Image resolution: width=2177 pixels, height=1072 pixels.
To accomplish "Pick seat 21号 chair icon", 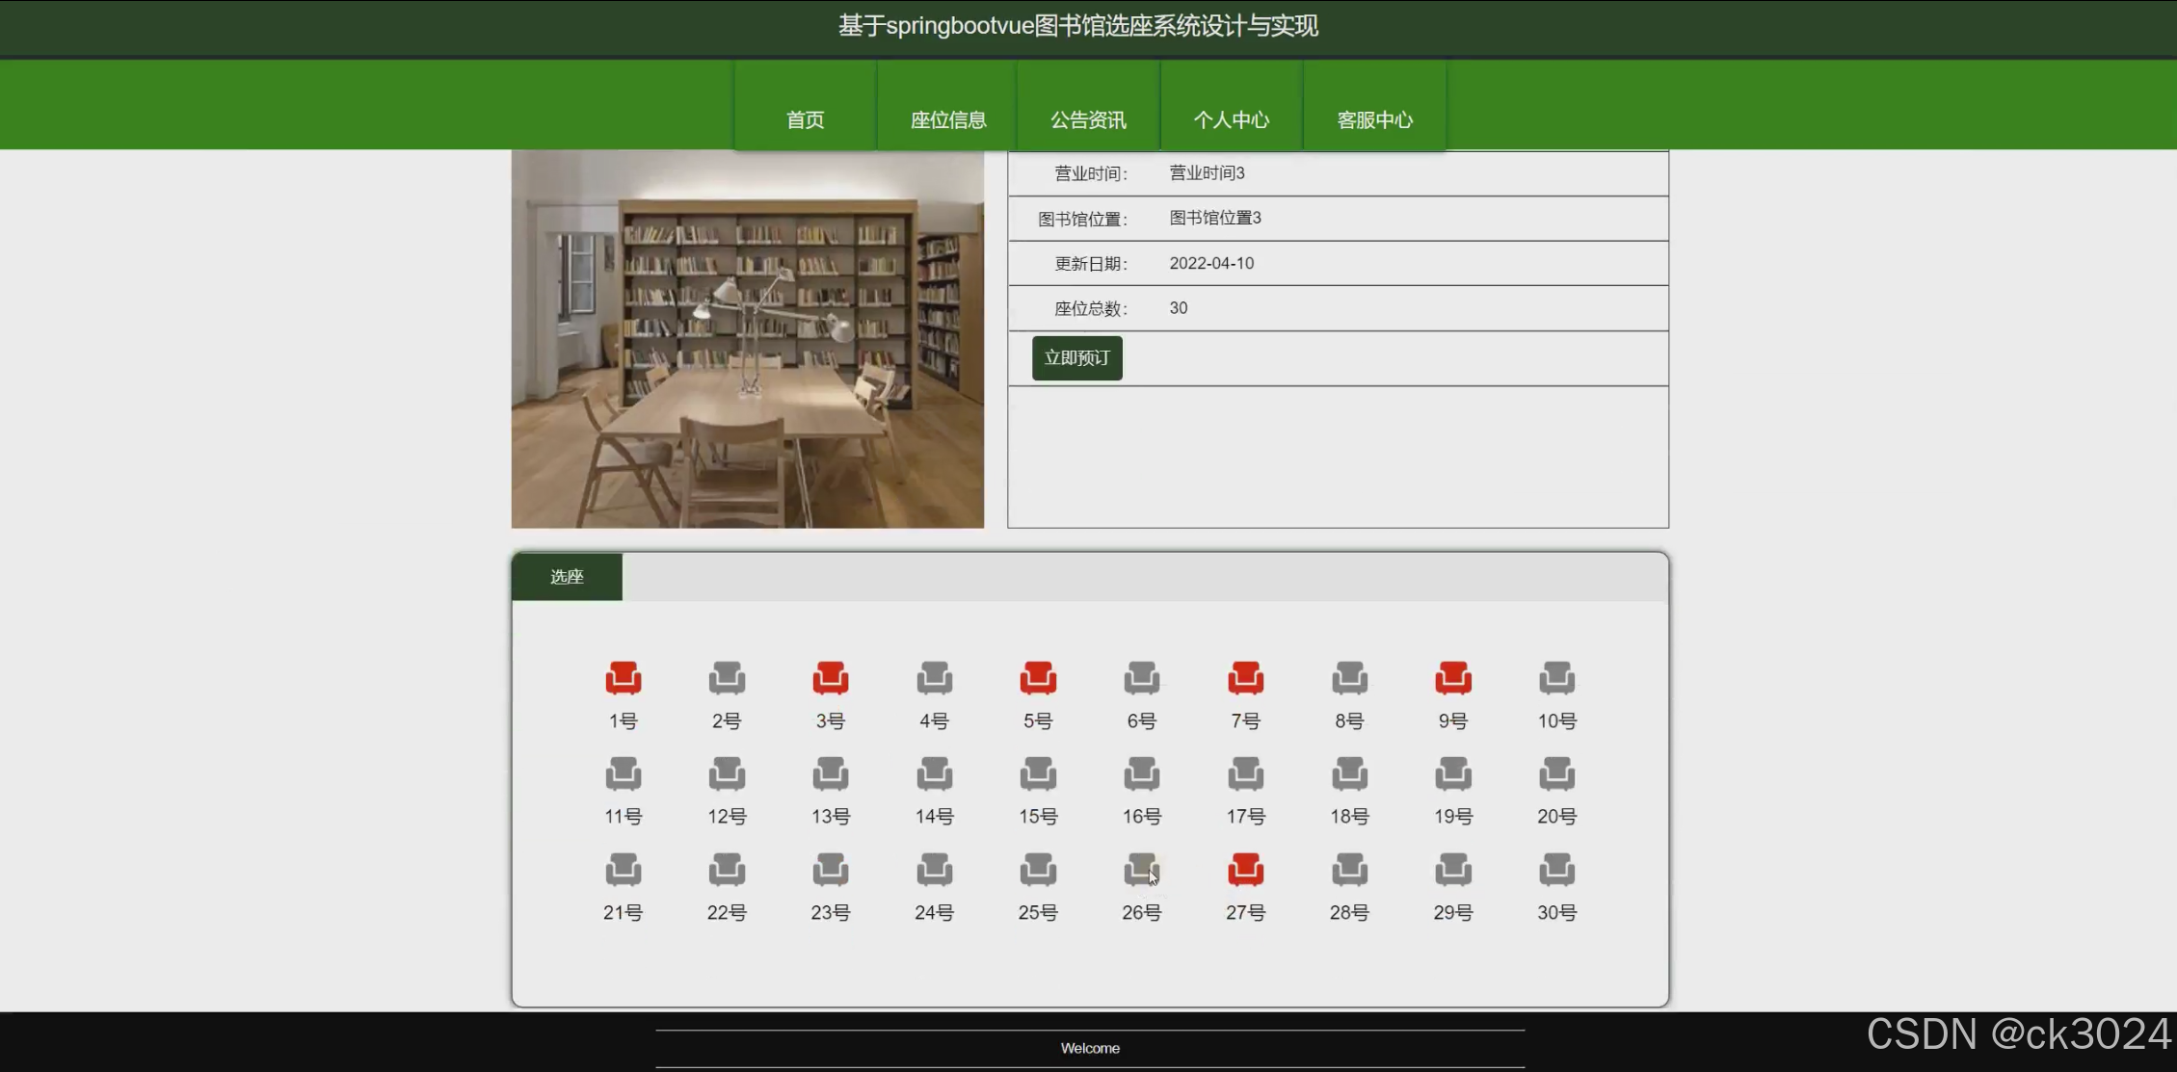I will point(623,870).
